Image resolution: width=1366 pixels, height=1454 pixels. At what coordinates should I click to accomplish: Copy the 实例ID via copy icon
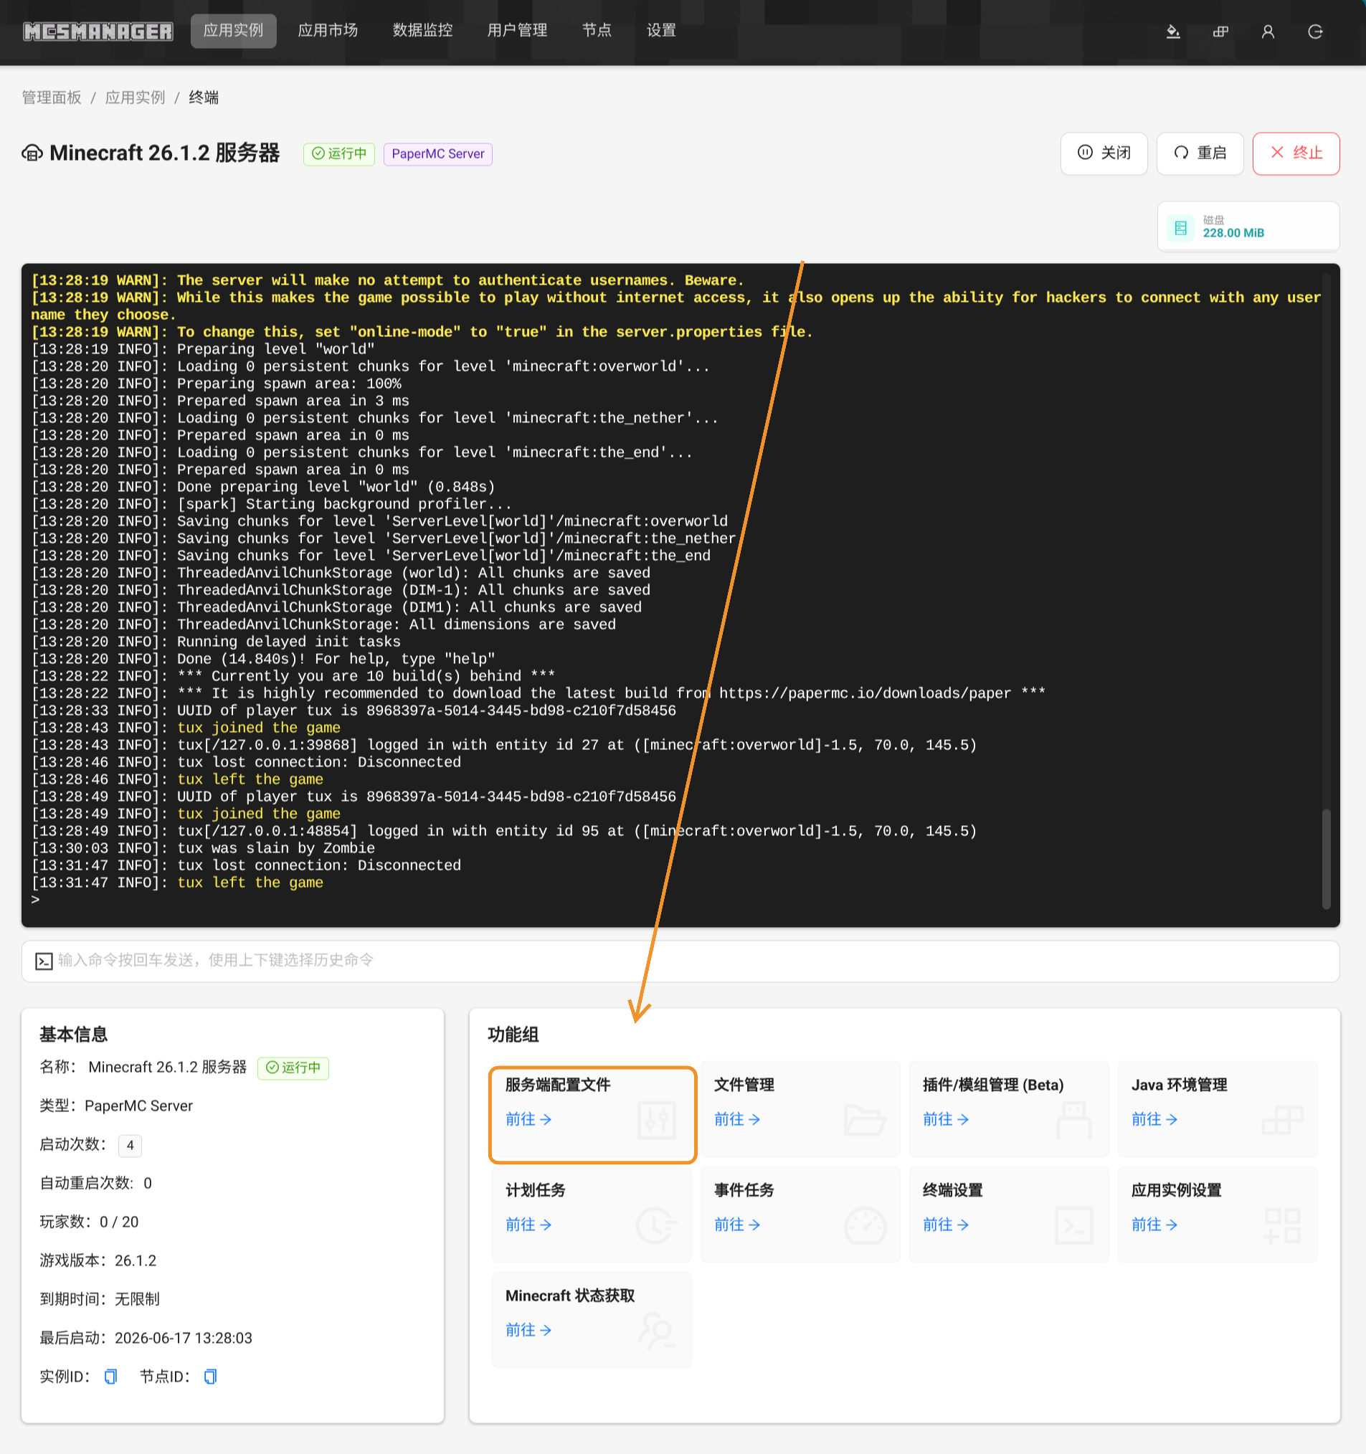[x=110, y=1377]
